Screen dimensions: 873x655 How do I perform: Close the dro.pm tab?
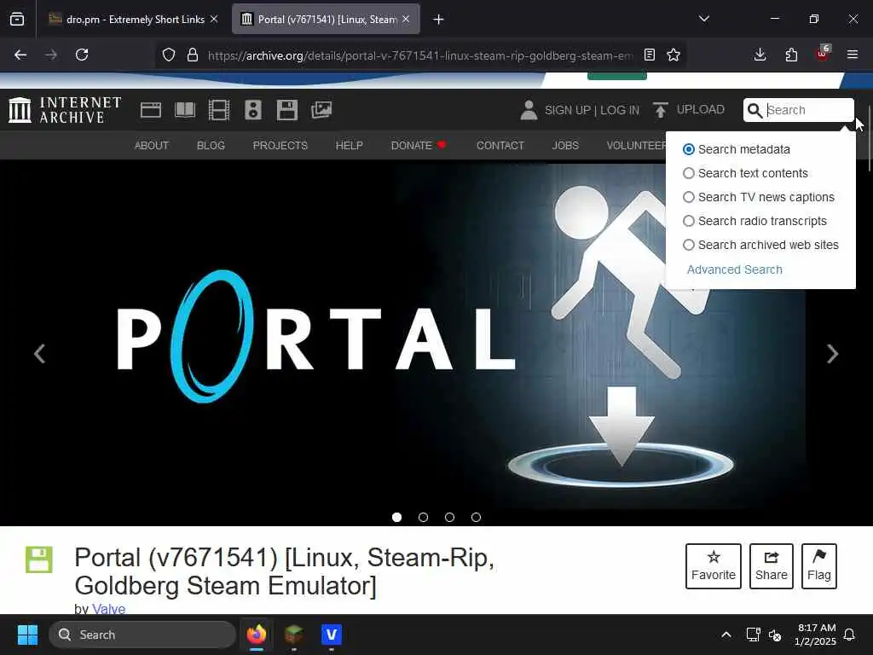[x=214, y=19]
